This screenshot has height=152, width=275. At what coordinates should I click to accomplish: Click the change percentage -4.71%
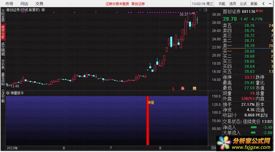click(256, 19)
